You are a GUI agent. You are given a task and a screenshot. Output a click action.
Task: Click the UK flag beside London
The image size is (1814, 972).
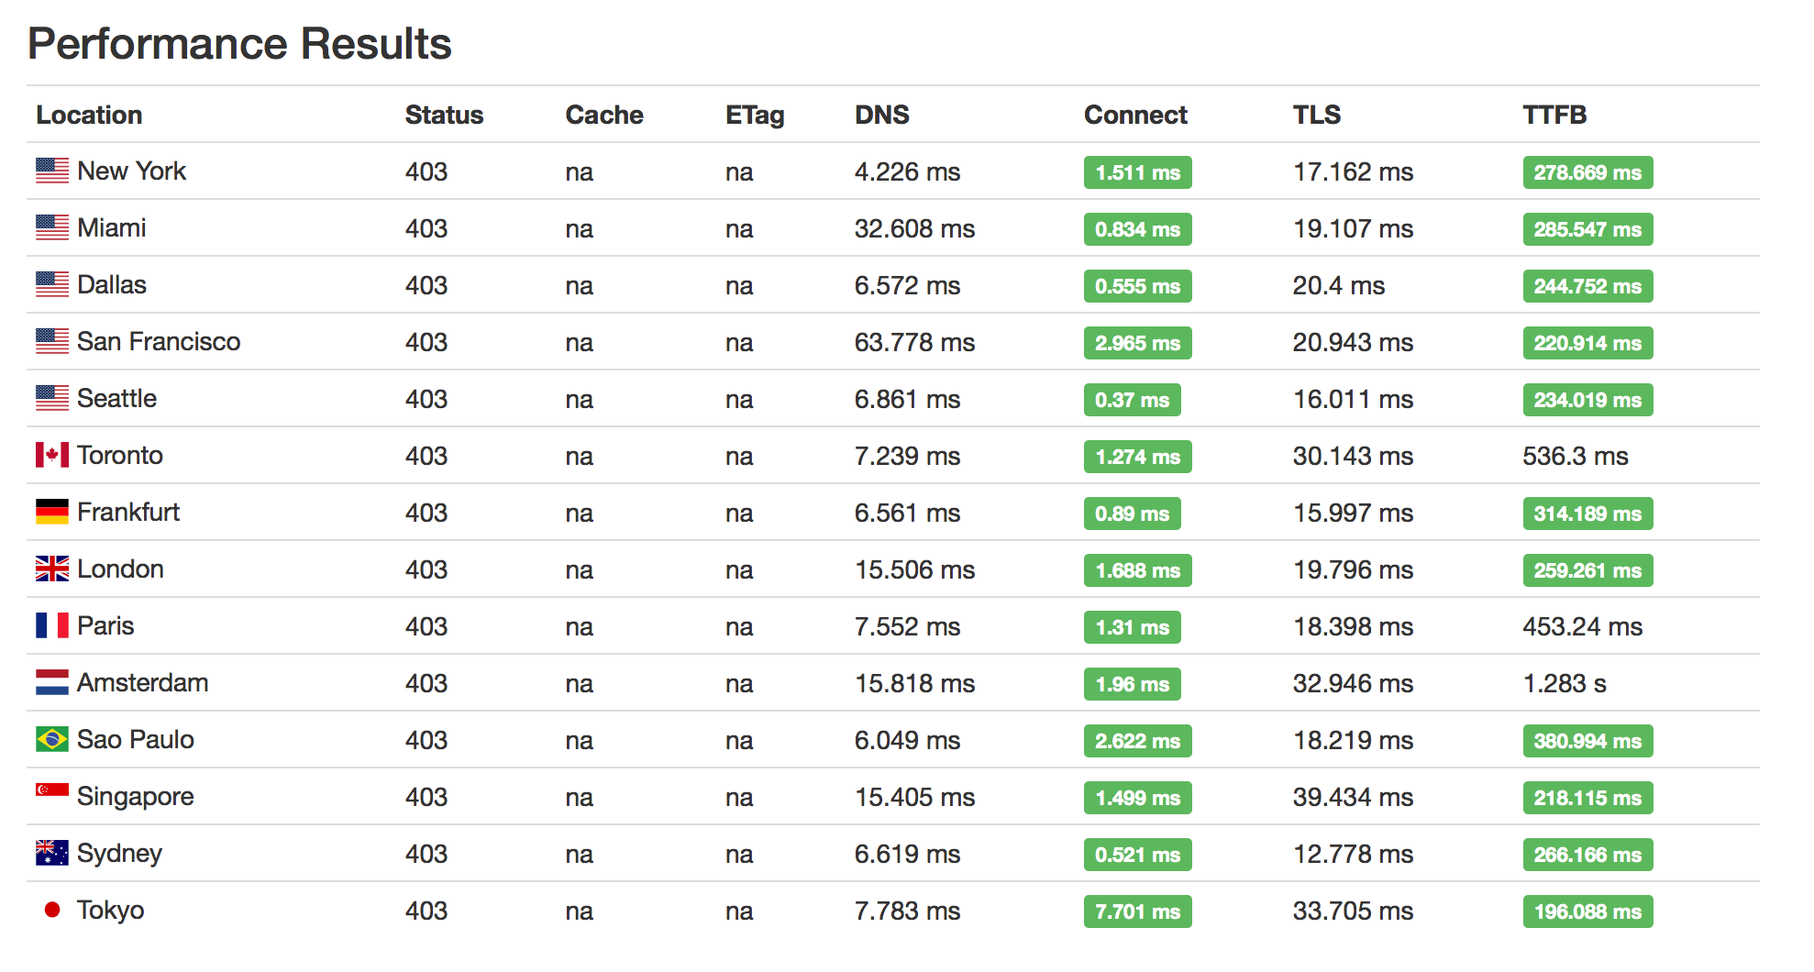[x=52, y=569]
